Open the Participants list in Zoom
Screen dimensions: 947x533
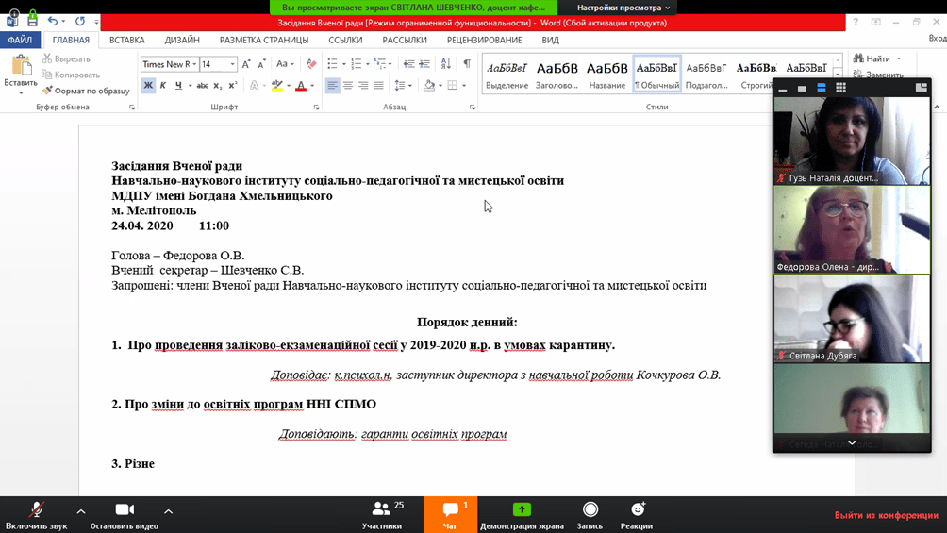tap(382, 514)
